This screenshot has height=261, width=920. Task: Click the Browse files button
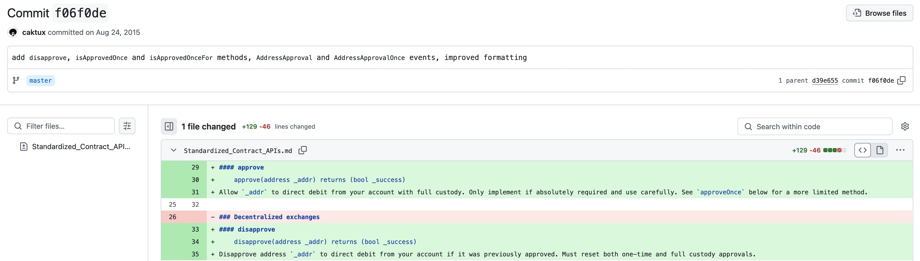pos(879,13)
